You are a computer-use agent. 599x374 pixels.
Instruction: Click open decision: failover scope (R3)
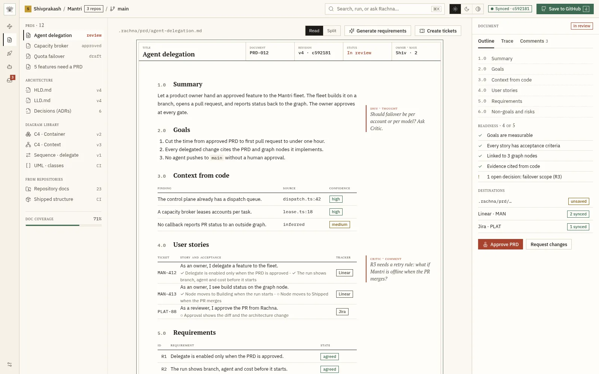click(535, 177)
